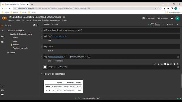Open Ver menu
Viewport: 182px width, 102px height.
(23, 20)
